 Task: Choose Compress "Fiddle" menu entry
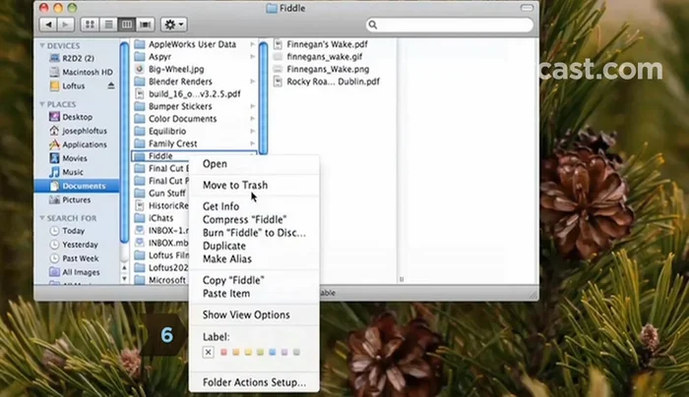244,219
